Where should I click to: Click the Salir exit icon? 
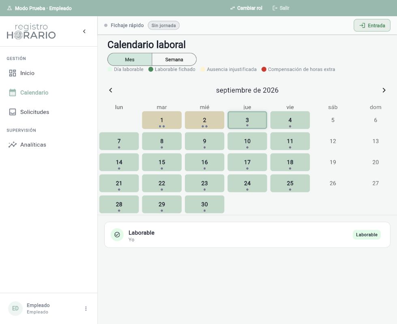[x=275, y=8]
